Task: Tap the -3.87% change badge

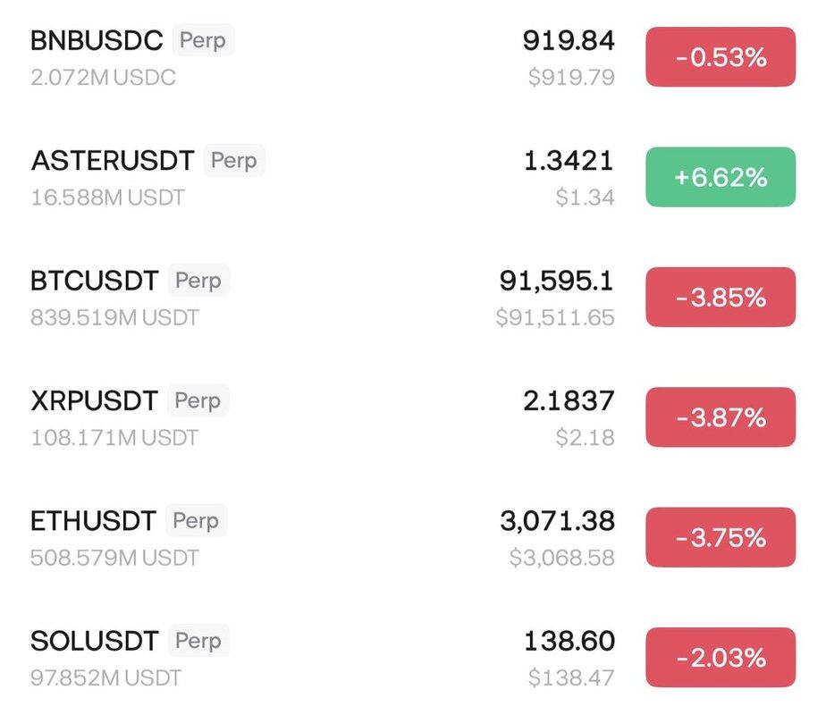Action: tap(721, 416)
